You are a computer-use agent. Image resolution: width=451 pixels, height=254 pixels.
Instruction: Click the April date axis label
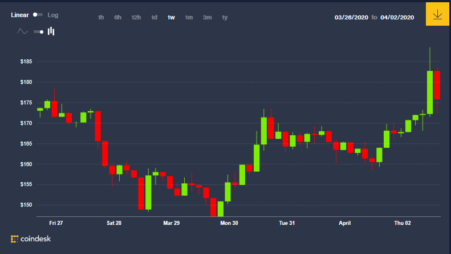click(x=344, y=223)
